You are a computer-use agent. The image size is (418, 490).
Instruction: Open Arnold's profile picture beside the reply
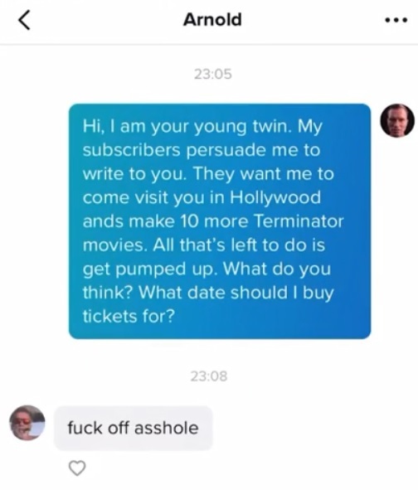coord(27,423)
